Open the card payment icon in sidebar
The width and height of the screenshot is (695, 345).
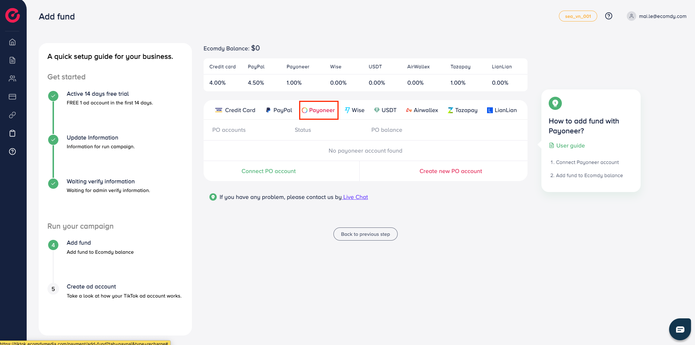[12, 97]
